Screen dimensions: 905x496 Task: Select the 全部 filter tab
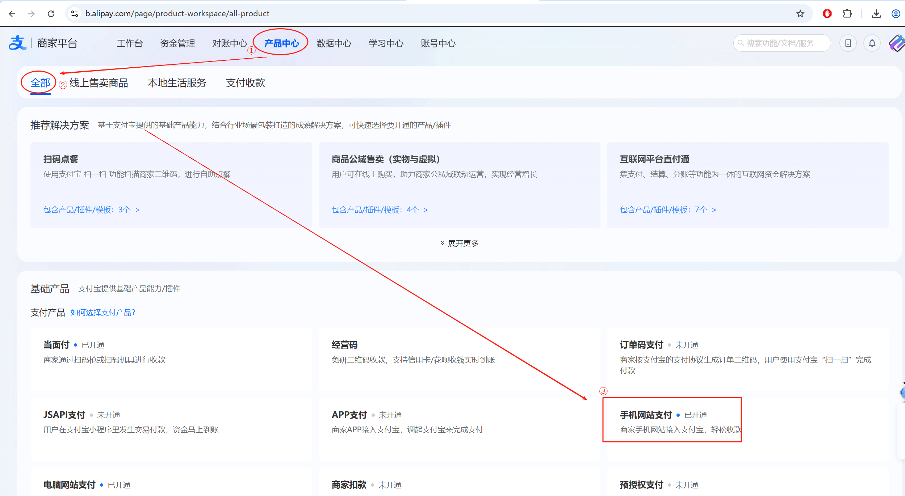40,82
